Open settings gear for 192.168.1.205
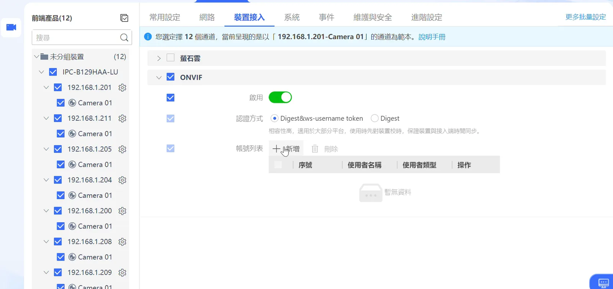Viewport: 613px width, 289px height. point(122,149)
